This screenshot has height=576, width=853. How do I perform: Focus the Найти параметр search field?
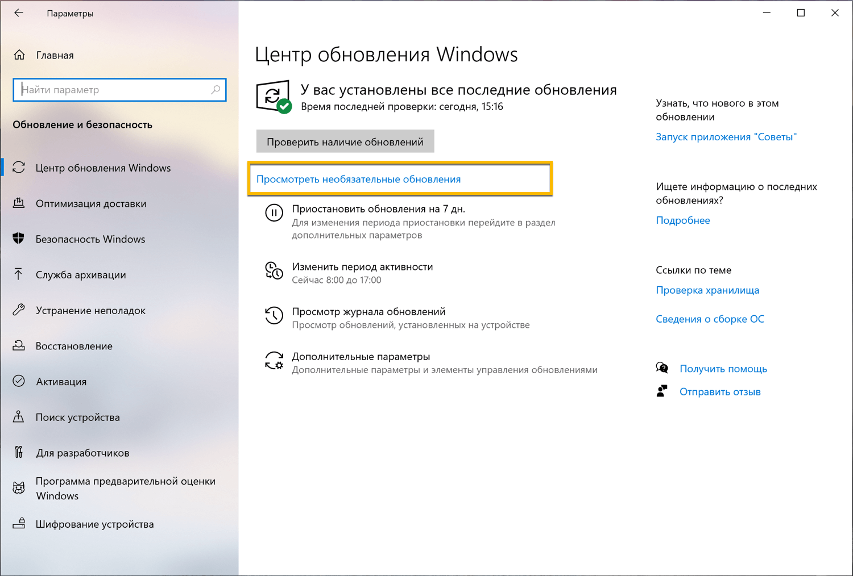pos(119,90)
